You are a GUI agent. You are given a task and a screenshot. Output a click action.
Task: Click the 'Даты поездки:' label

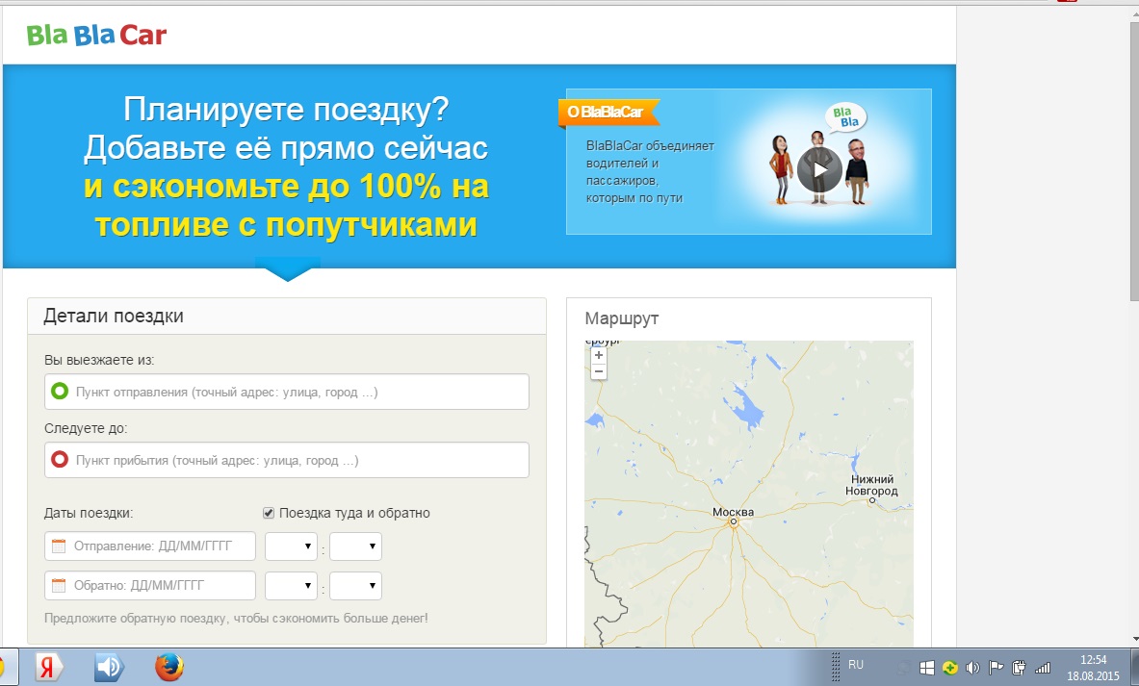[x=89, y=513]
